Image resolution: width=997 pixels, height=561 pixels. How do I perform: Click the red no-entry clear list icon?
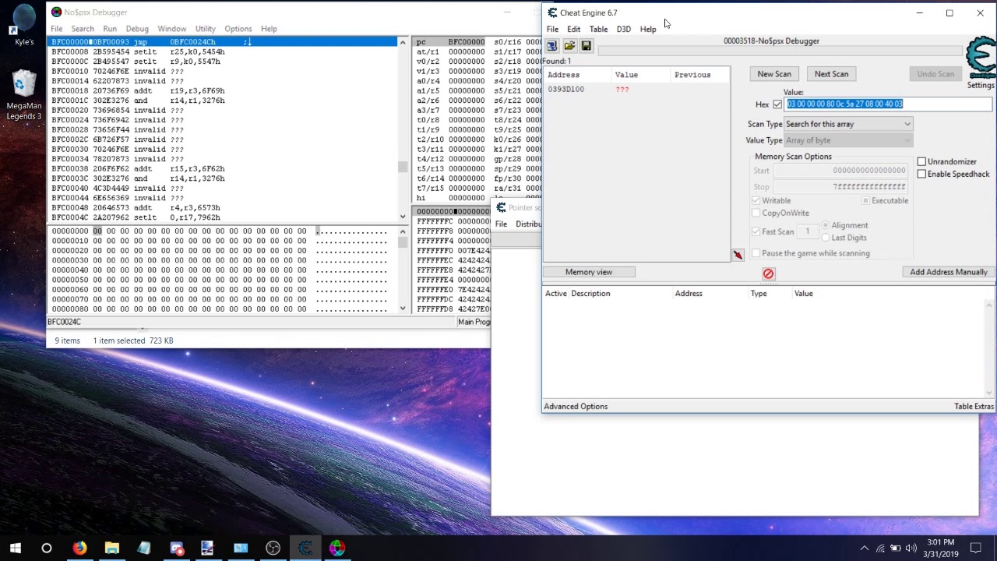[x=769, y=273]
